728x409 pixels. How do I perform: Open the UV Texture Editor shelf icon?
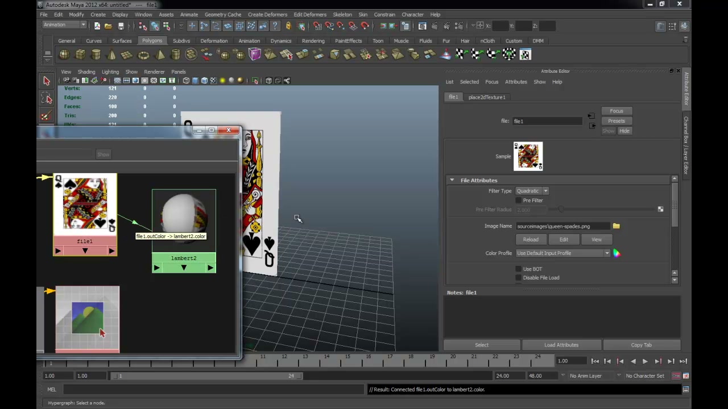(x=525, y=55)
